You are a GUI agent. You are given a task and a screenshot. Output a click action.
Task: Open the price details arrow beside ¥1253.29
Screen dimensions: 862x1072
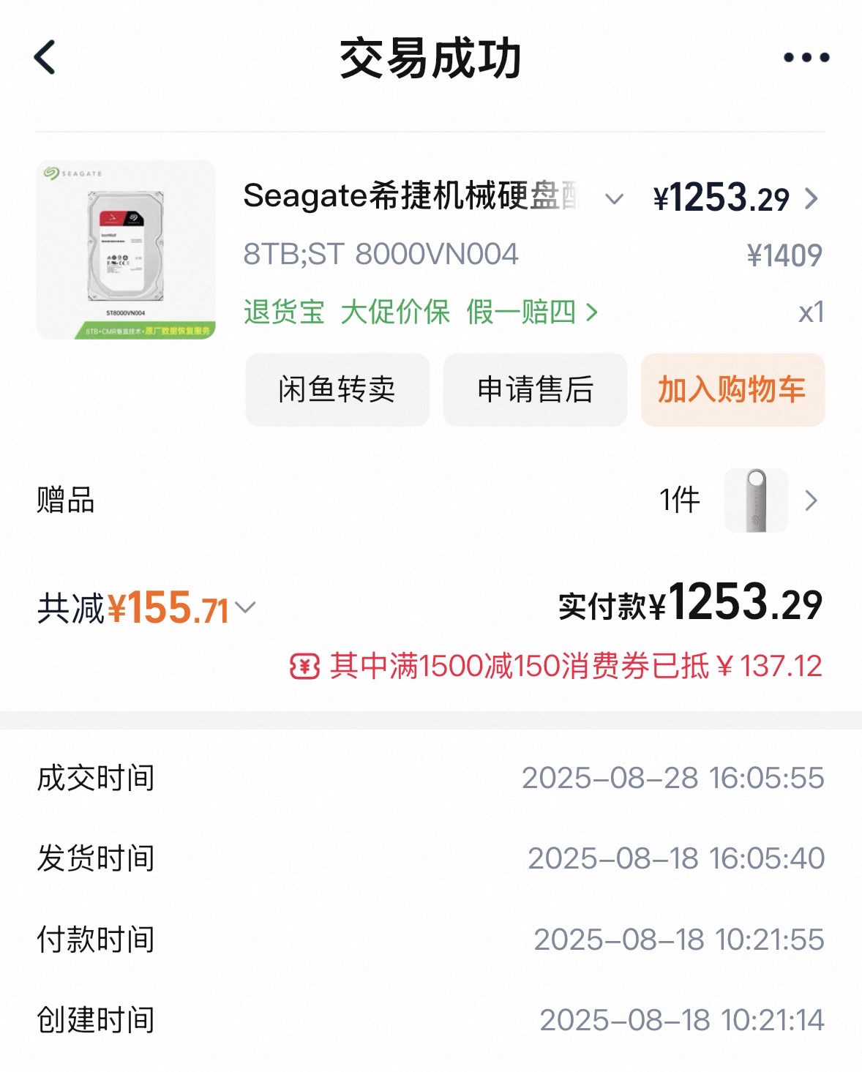[811, 198]
